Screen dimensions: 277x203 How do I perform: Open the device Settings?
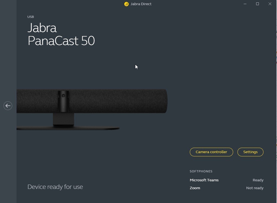coord(250,152)
